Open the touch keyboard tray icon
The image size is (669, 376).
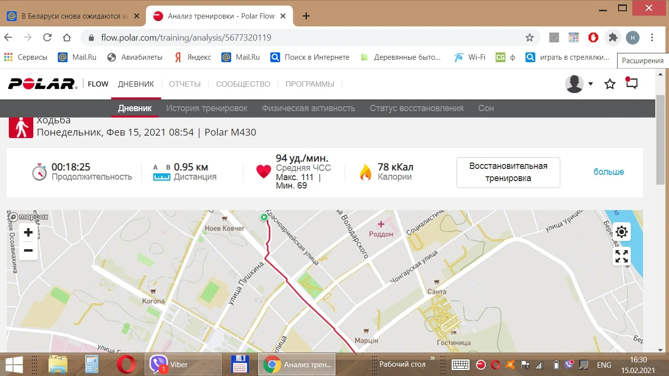(x=461, y=365)
